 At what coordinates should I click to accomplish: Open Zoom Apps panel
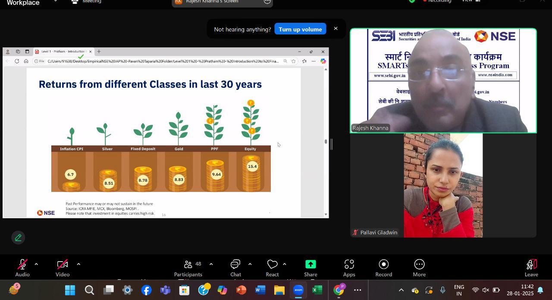click(349, 268)
